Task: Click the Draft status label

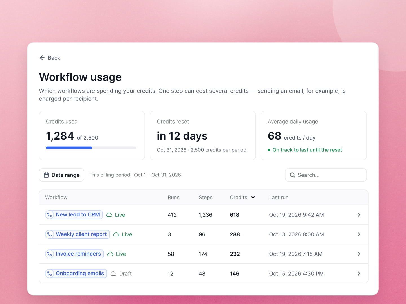Action: (125, 274)
